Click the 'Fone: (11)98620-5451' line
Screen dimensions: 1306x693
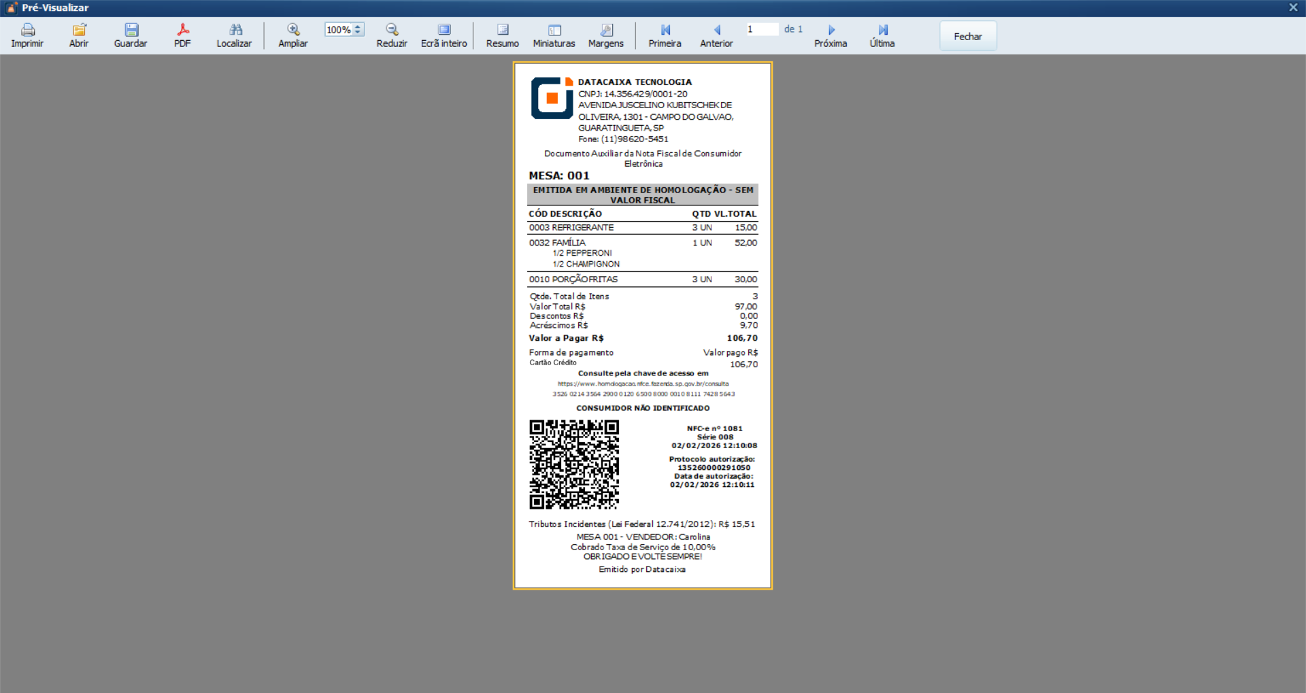point(623,139)
